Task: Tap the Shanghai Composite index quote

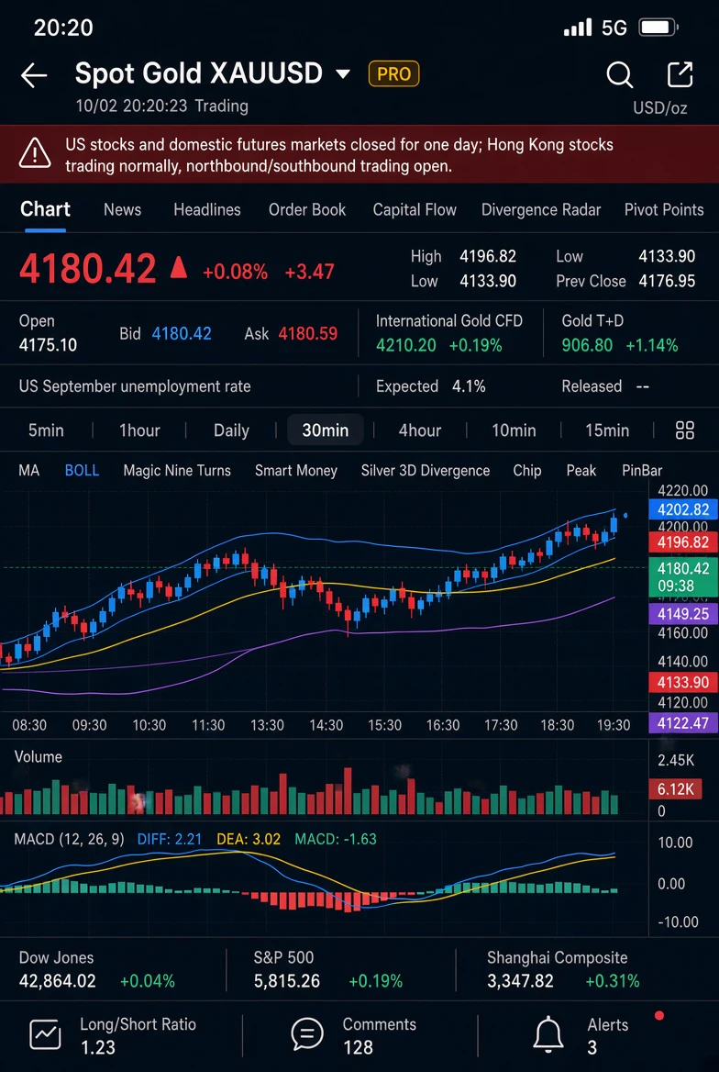Action: (x=563, y=969)
